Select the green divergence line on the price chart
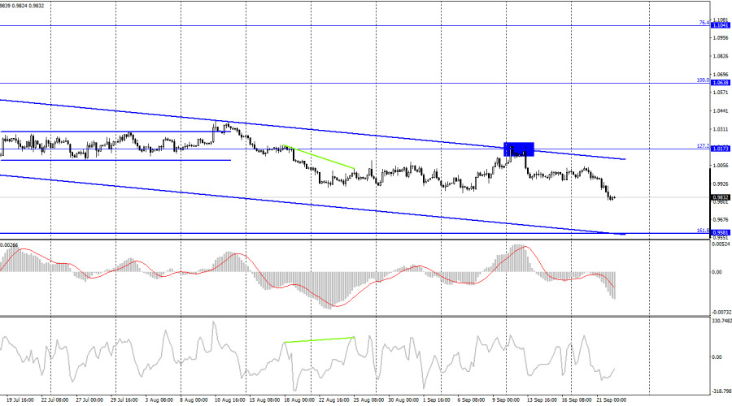Image resolution: width=732 pixels, height=406 pixels. click(x=319, y=157)
